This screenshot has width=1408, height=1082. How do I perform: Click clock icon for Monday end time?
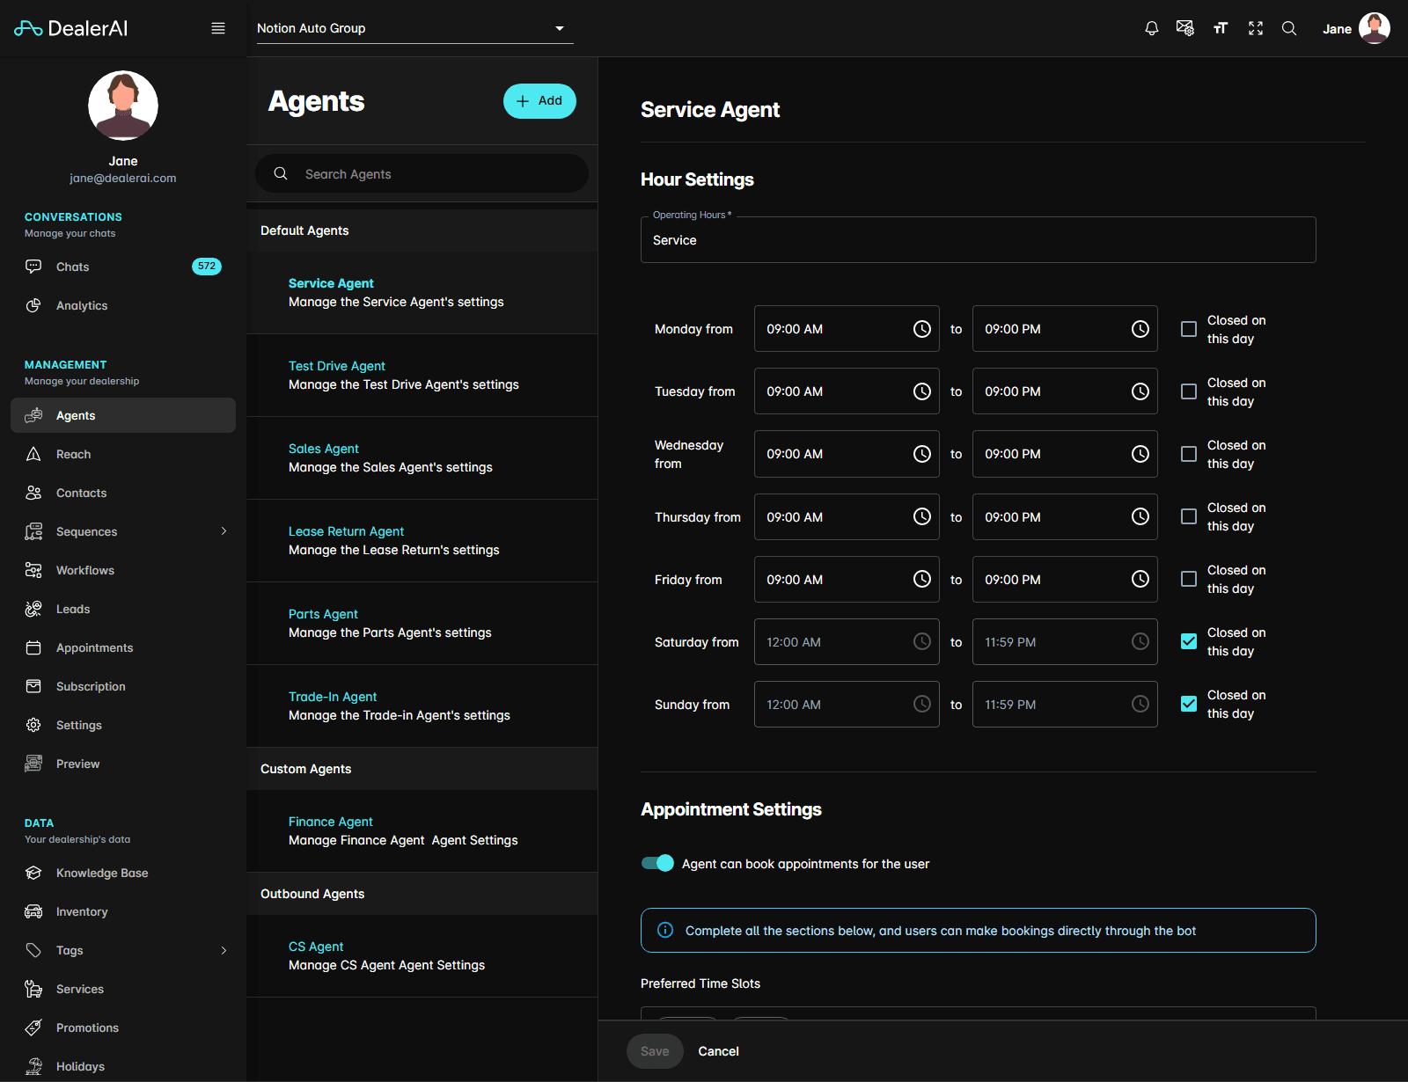pyautogui.click(x=1140, y=329)
